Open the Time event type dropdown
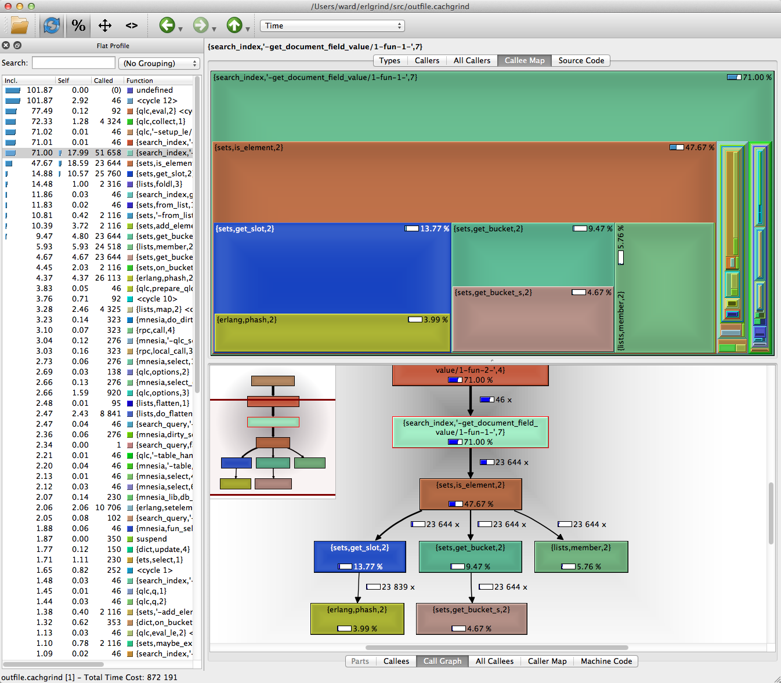The image size is (781, 683). 332,26
